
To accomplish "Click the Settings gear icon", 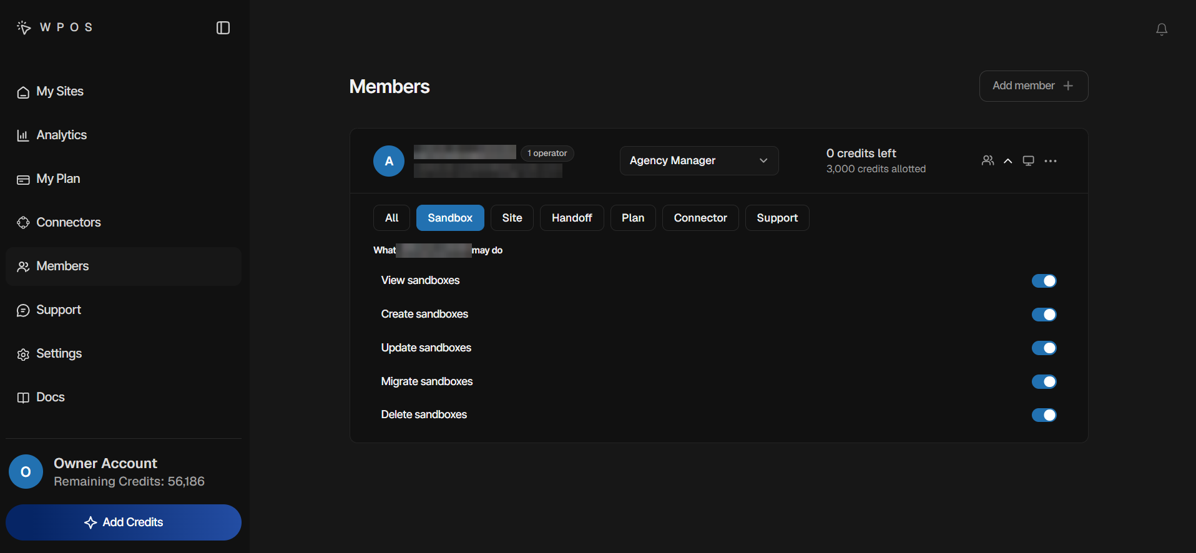I will click(x=23, y=355).
